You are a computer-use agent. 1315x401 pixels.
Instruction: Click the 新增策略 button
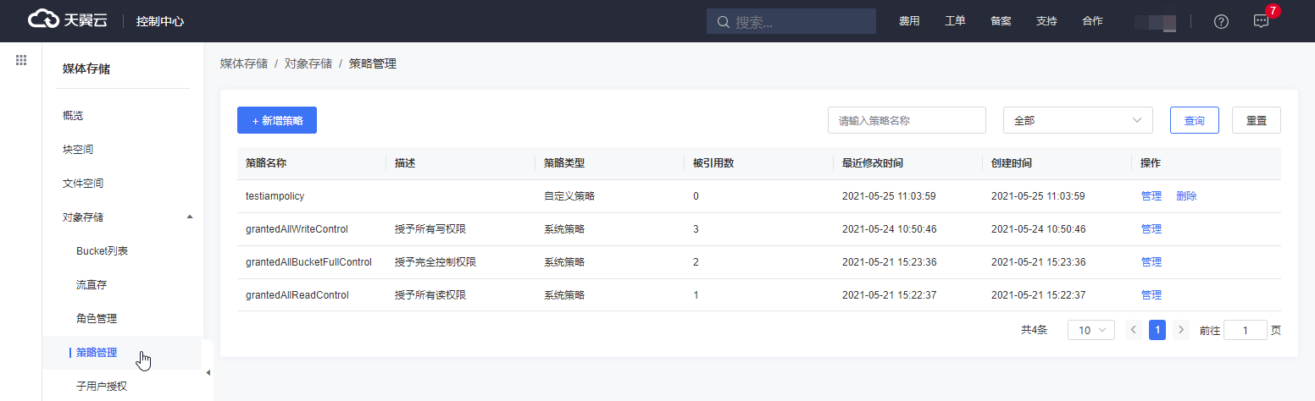tap(277, 120)
